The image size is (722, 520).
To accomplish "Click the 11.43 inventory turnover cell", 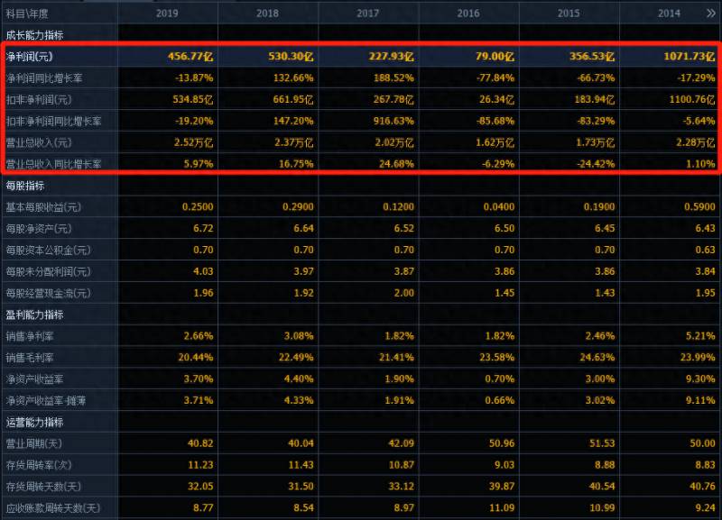I will tap(301, 465).
